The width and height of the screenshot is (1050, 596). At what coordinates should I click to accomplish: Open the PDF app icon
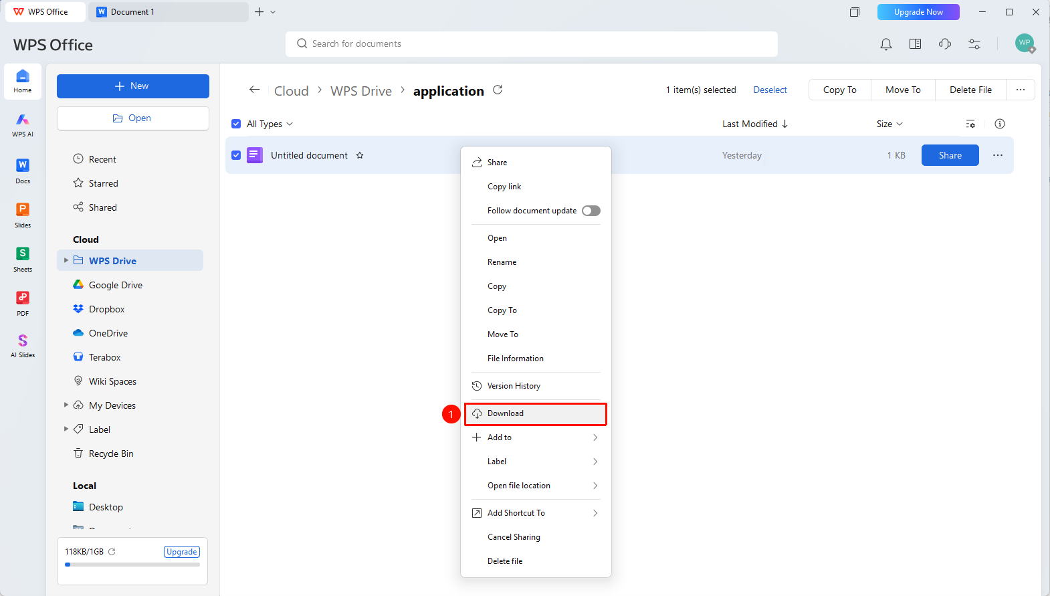click(x=23, y=303)
